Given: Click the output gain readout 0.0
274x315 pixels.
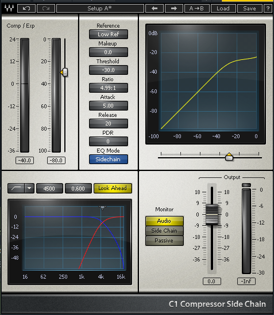Looking at the screenshot, I should point(212,281).
